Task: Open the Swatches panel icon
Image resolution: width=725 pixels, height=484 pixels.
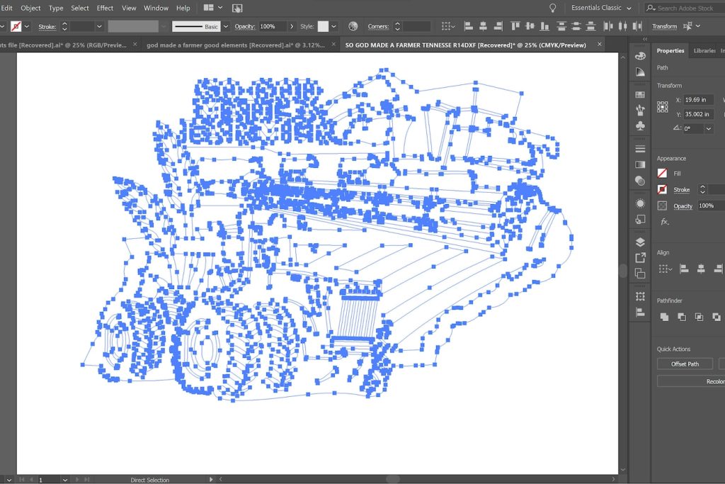Action: point(640,94)
